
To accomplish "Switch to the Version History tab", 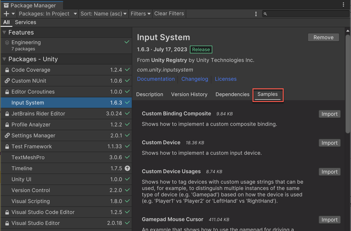I will 189,94.
